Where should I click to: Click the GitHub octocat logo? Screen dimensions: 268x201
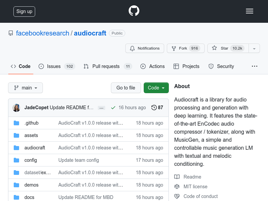(134, 11)
